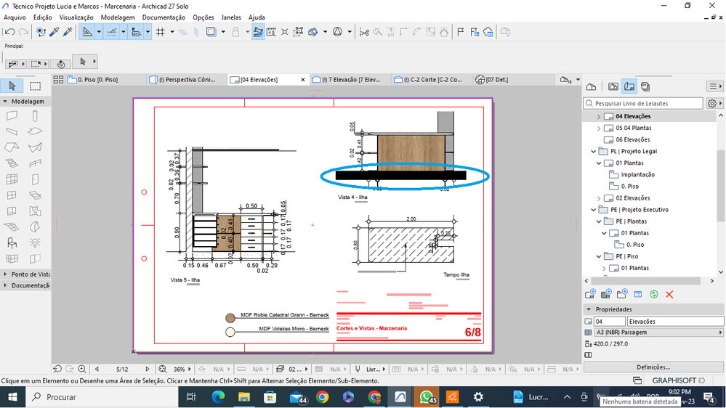
Task: Click the Trim scissors icon
Action: click(x=364, y=32)
